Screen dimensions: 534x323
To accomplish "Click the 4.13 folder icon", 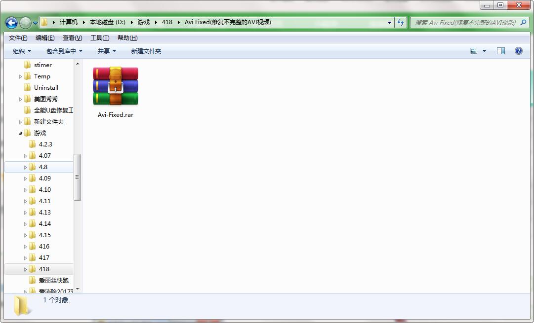I will pyautogui.click(x=32, y=212).
